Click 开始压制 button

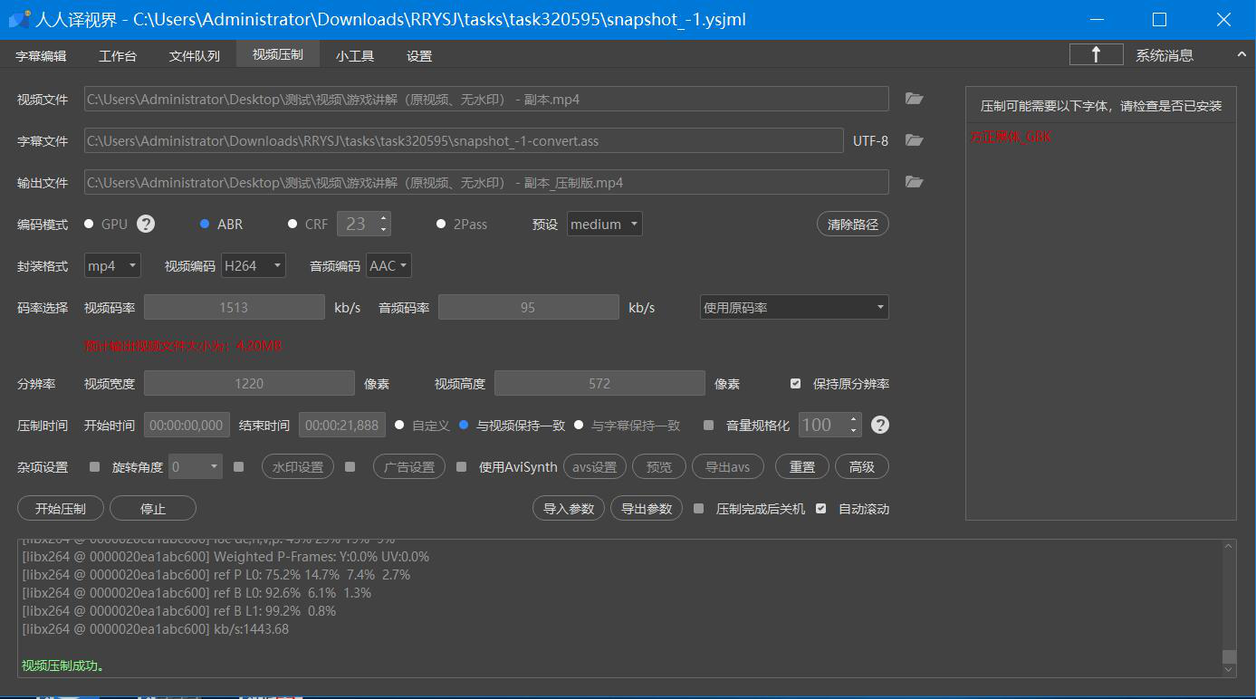[x=61, y=509]
